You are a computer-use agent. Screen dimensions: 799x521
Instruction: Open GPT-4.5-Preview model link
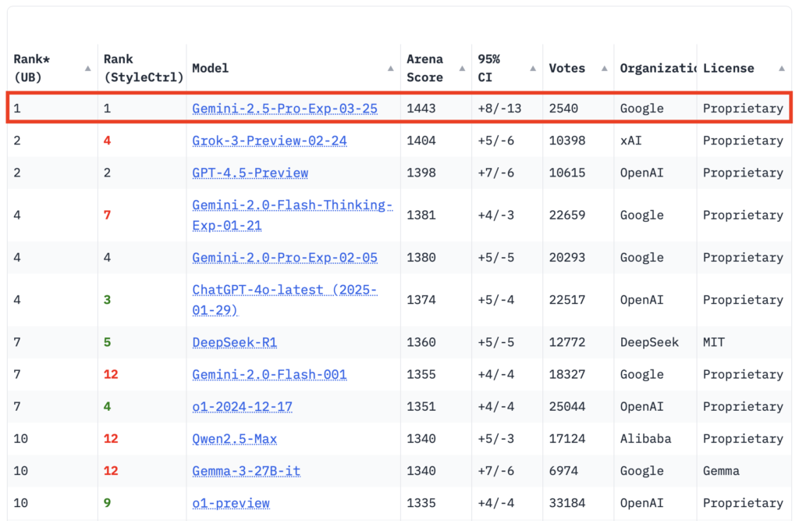point(250,173)
